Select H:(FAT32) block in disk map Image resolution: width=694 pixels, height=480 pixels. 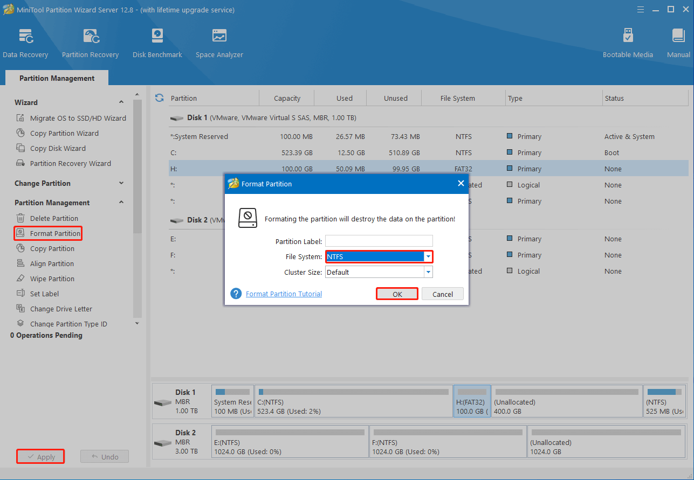tap(472, 401)
